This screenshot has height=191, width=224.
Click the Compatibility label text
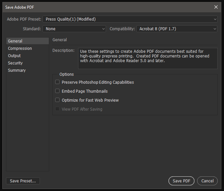pyautogui.click(x=122, y=29)
